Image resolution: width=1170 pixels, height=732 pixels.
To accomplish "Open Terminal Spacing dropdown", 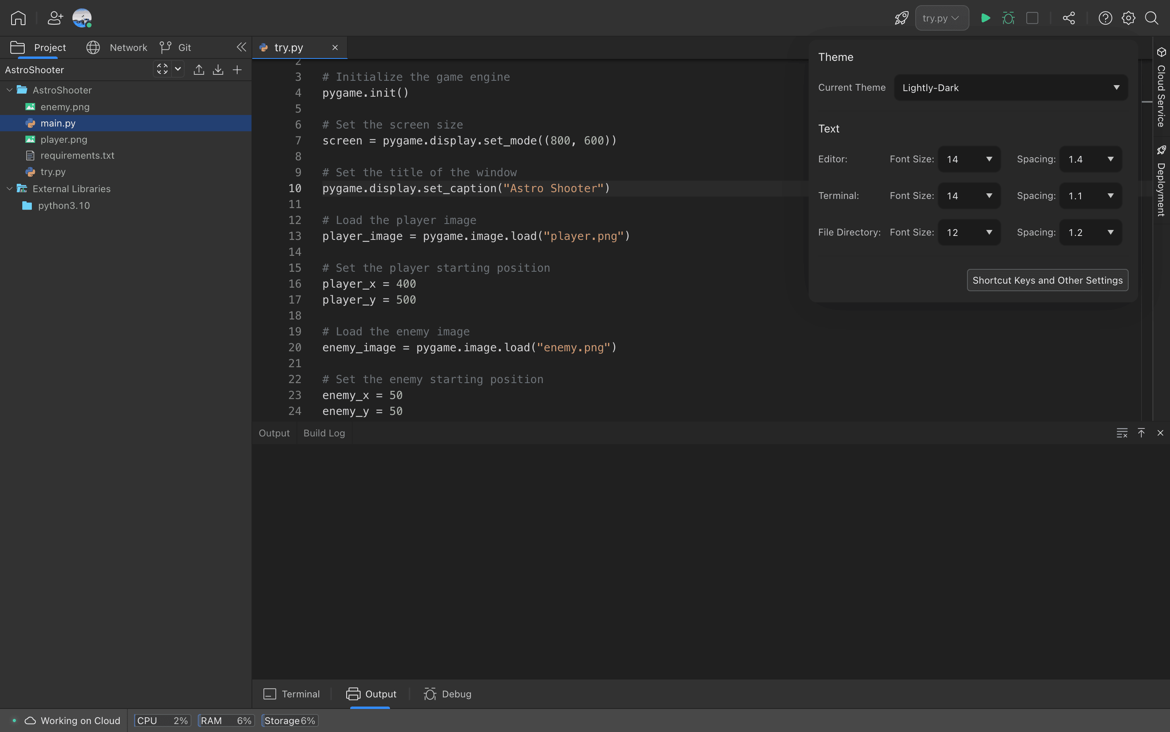I will 1090,196.
